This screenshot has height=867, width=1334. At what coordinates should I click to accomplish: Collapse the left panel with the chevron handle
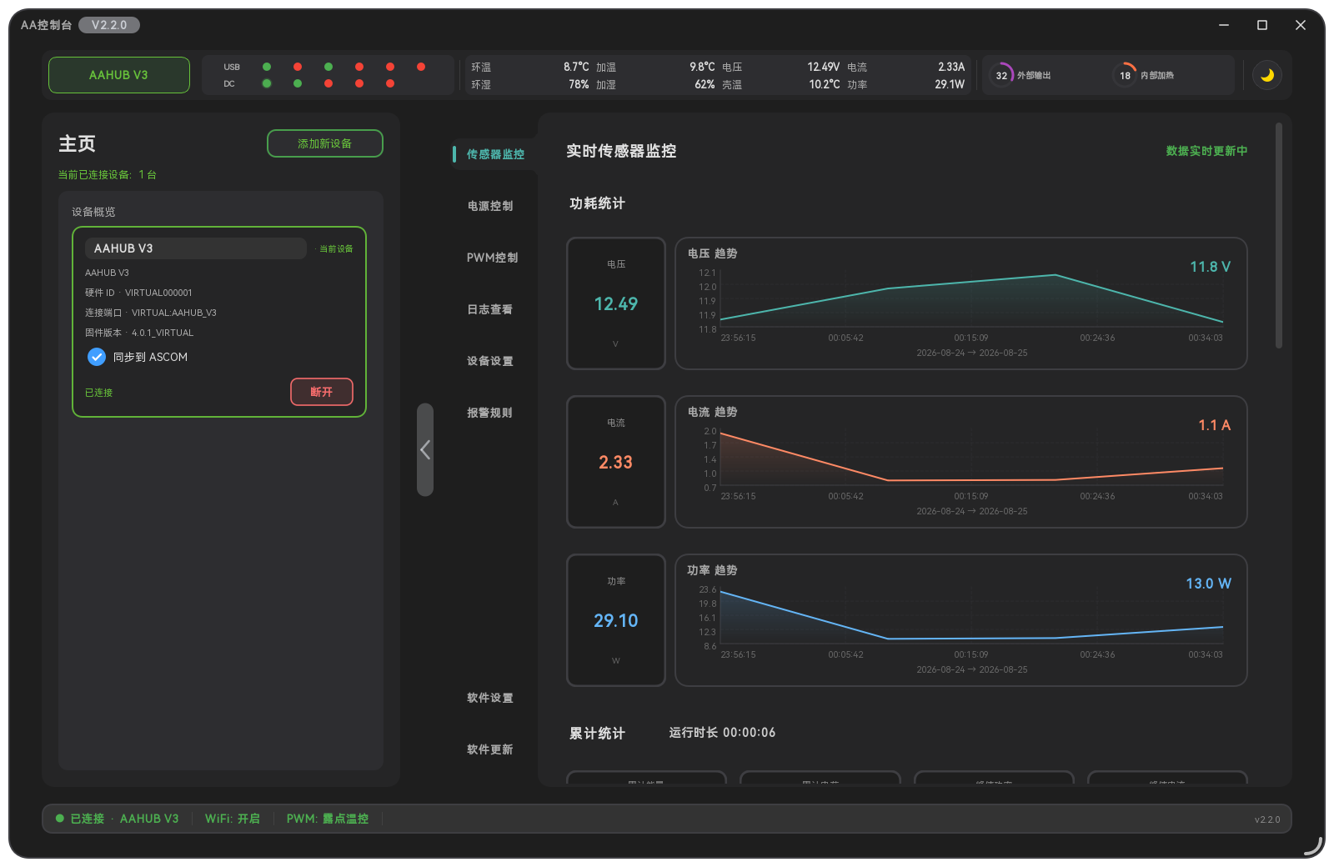click(425, 450)
